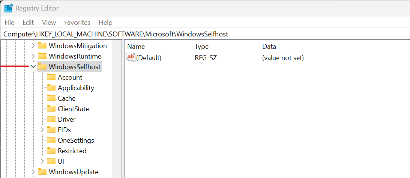Image resolution: width=410 pixels, height=178 pixels.
Task: Select the UI subkey label
Action: [x=61, y=161]
